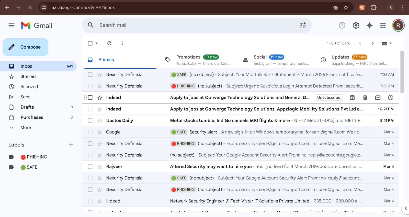Click the Gemini sparkle icon
The width and height of the screenshot is (409, 217).
pyautogui.click(x=369, y=25)
